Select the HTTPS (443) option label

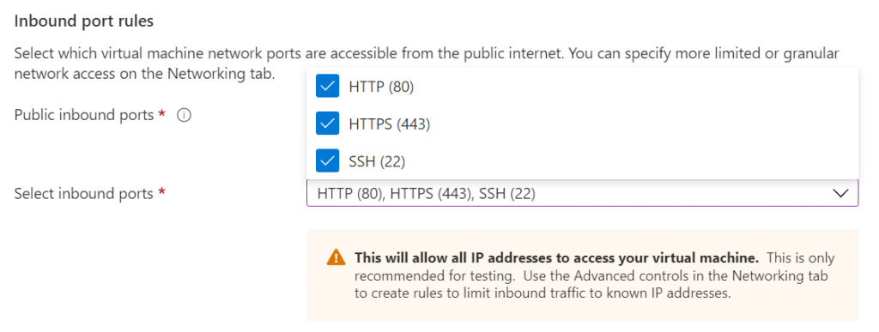click(x=389, y=124)
